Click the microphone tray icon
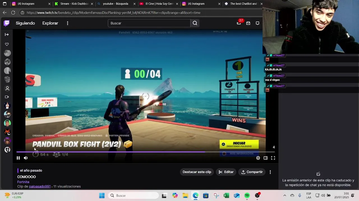The height and width of the screenshot is (201, 359). 300,196
